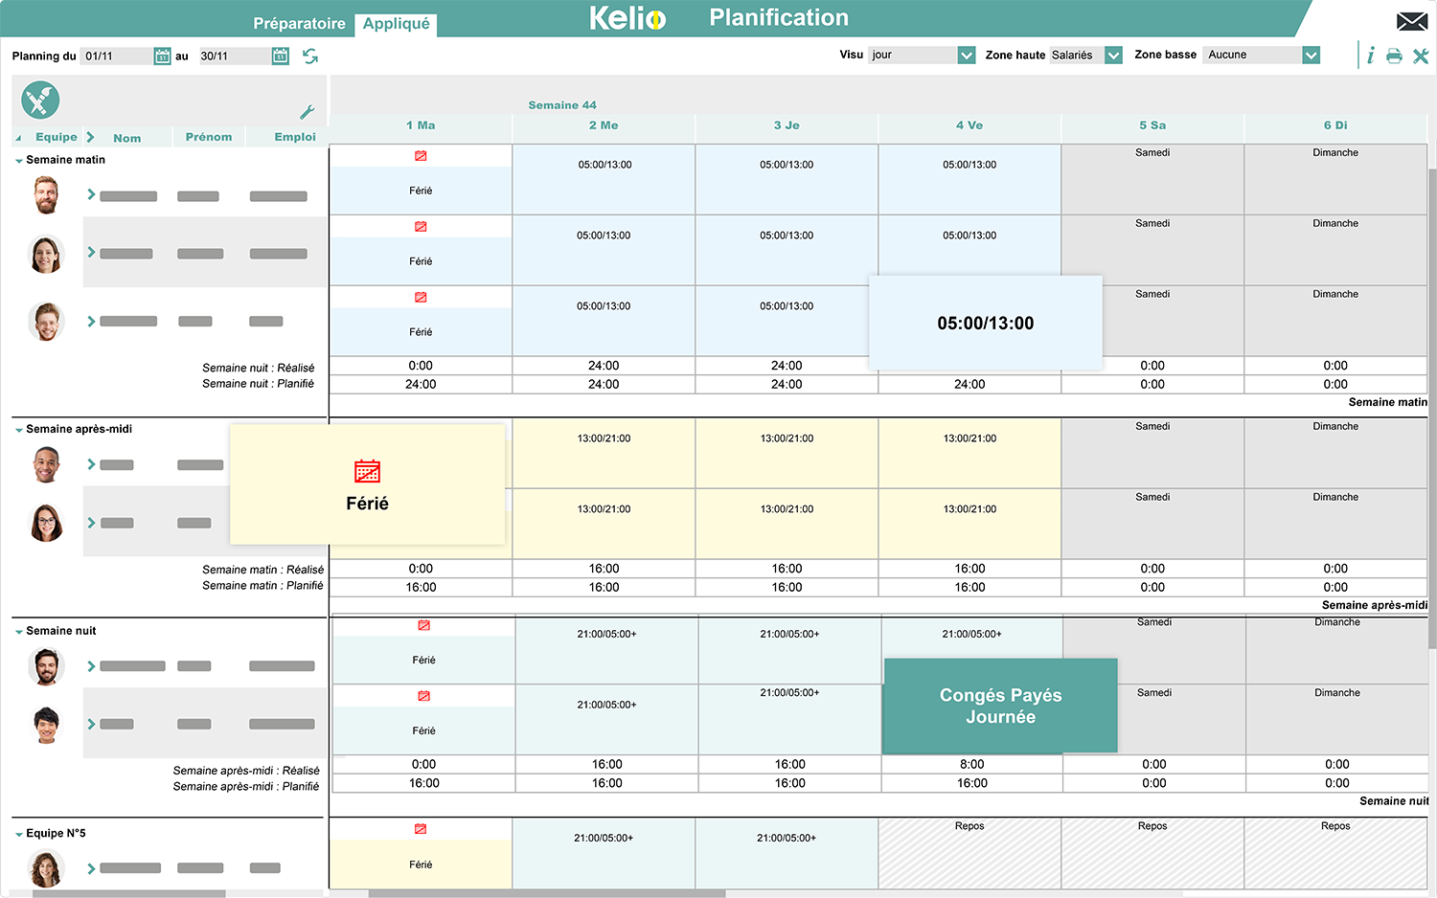Open the Visu 'jour' dropdown
Viewport: 1437px width, 898px height.
pos(967,55)
